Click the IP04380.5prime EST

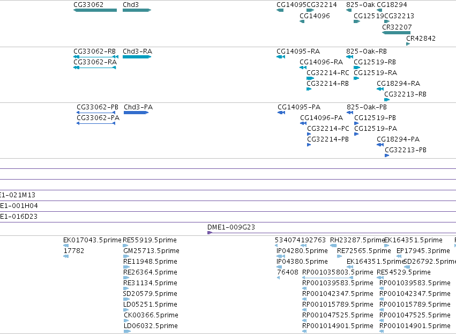[x=279, y=267]
